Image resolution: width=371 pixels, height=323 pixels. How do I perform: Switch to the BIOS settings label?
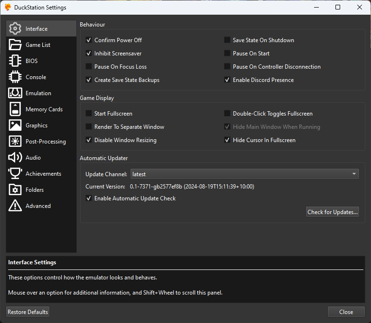coord(31,61)
